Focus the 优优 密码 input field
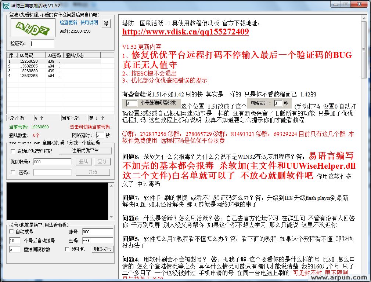 point(53,172)
